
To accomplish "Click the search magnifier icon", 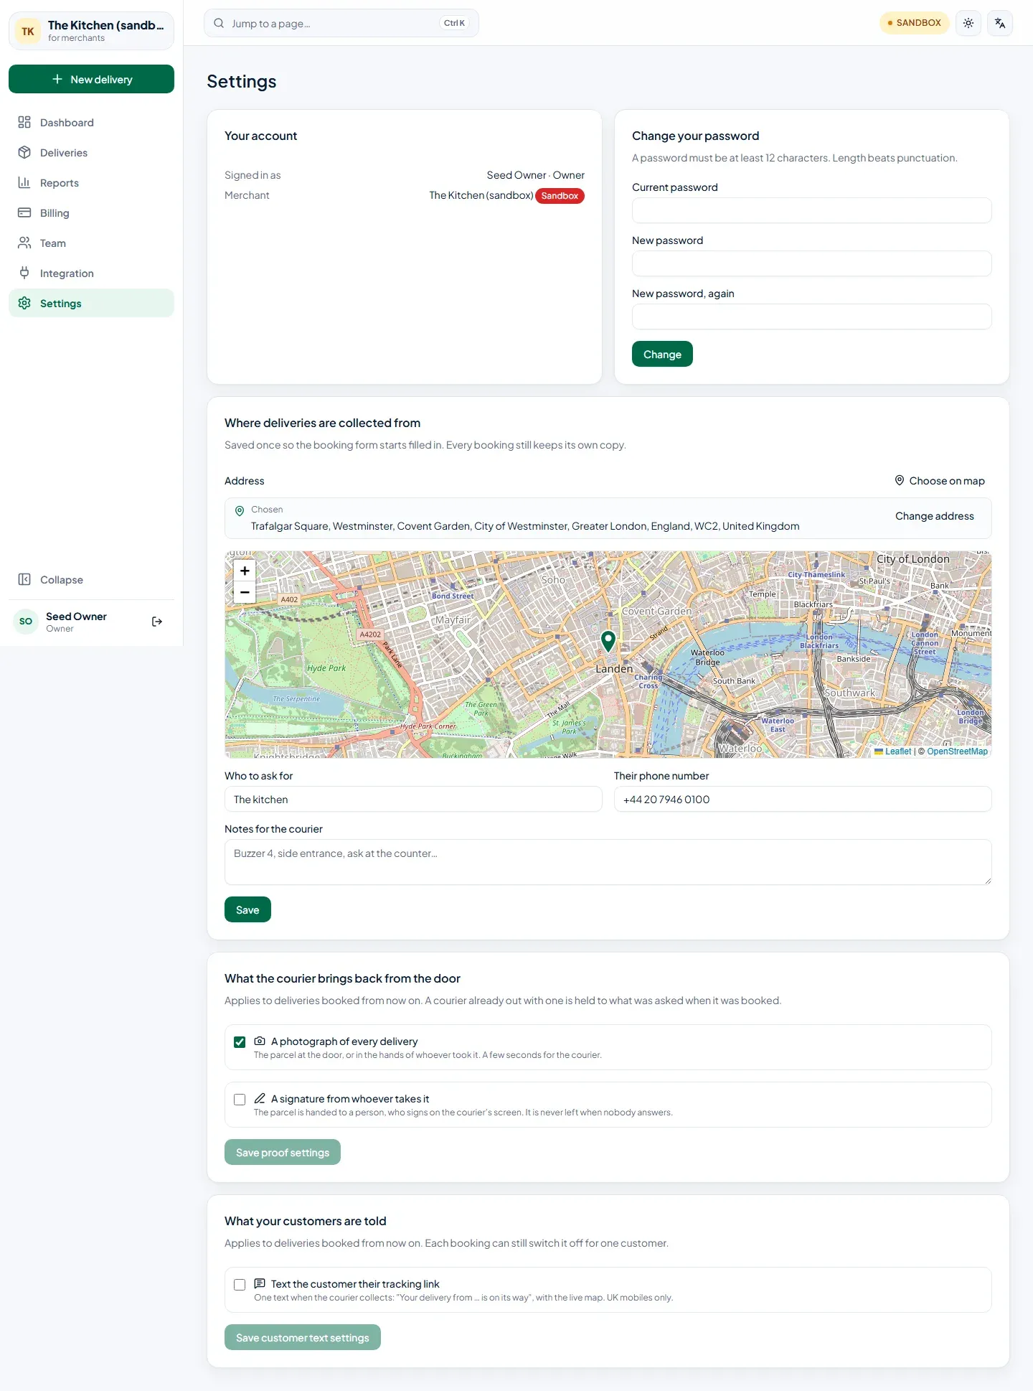I will tap(219, 23).
